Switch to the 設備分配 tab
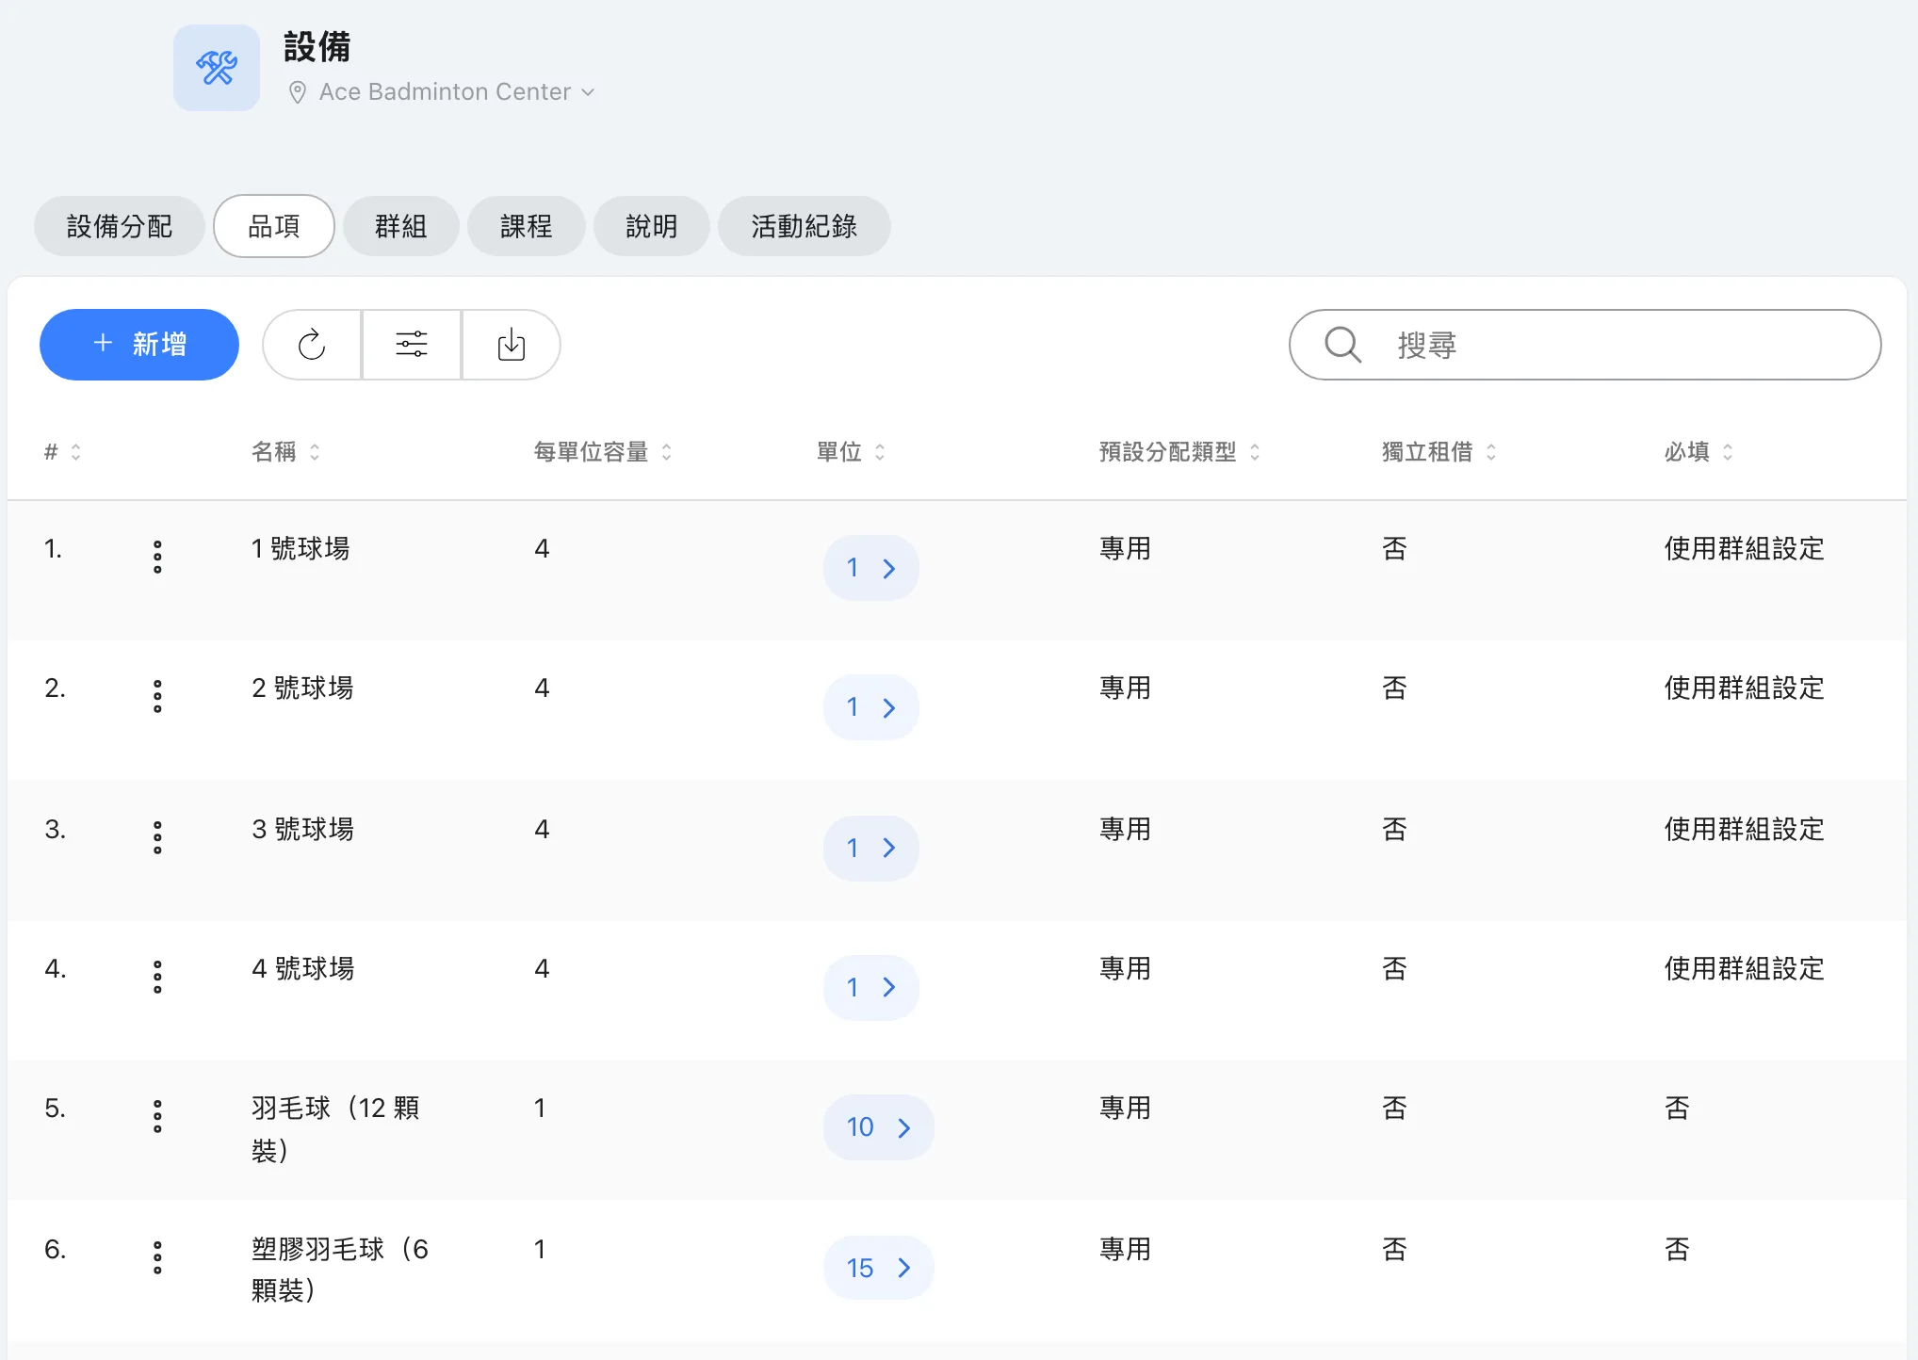 pyautogui.click(x=120, y=226)
